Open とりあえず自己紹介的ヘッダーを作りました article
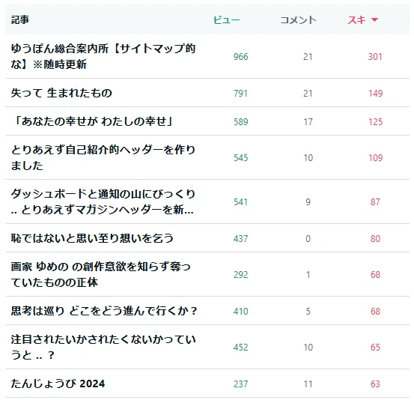The image size is (414, 400). pyautogui.click(x=103, y=158)
